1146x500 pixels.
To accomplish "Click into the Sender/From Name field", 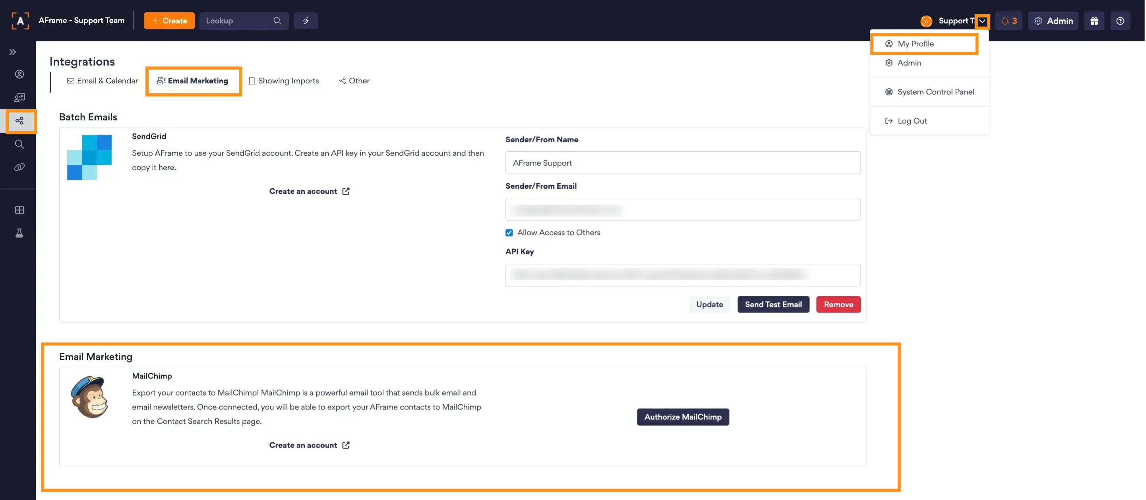I will coord(682,163).
